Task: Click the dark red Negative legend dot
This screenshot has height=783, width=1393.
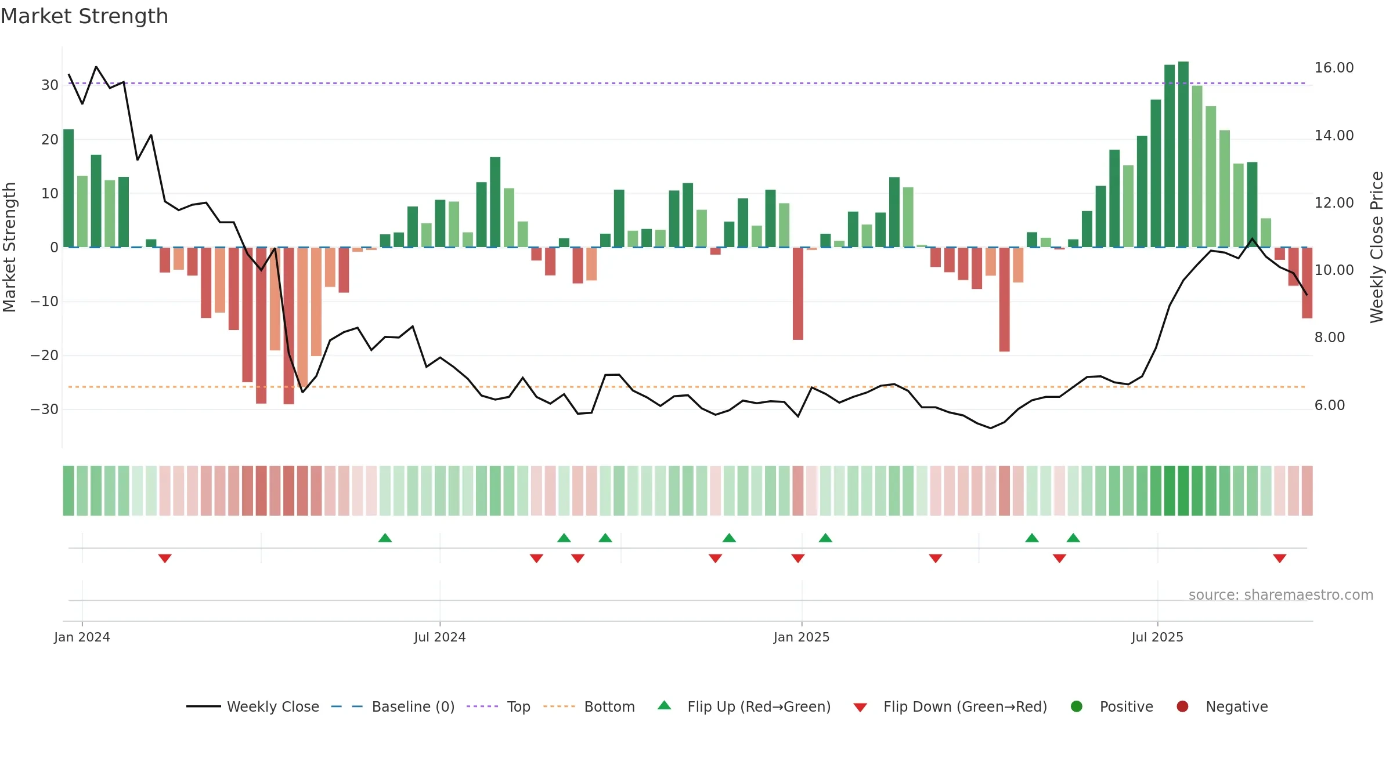Action: [x=1182, y=706]
